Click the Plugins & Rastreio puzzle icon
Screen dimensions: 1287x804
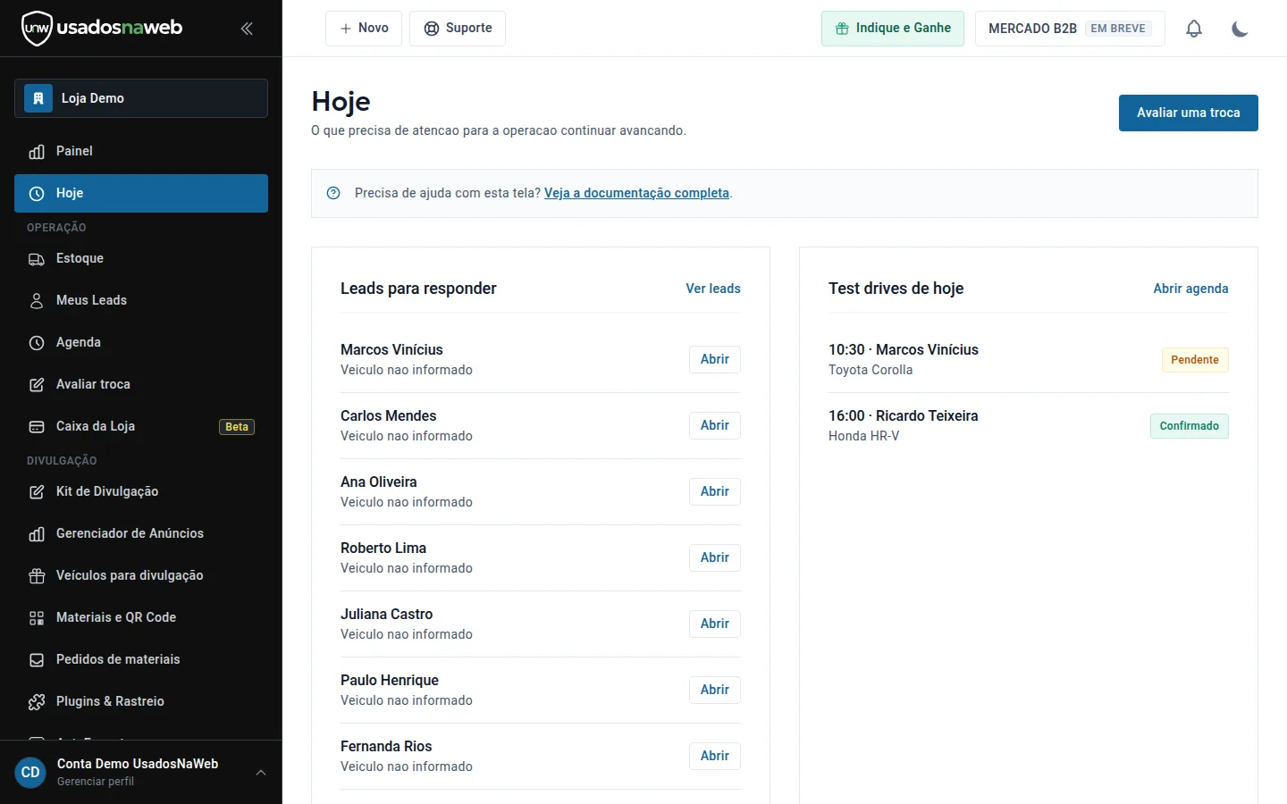point(37,701)
